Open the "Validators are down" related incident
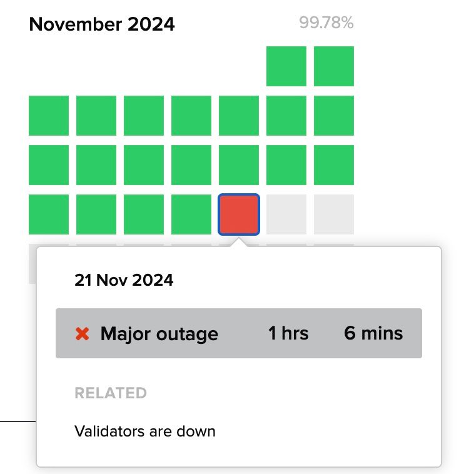Image resolution: width=474 pixels, height=474 pixels. (x=144, y=431)
